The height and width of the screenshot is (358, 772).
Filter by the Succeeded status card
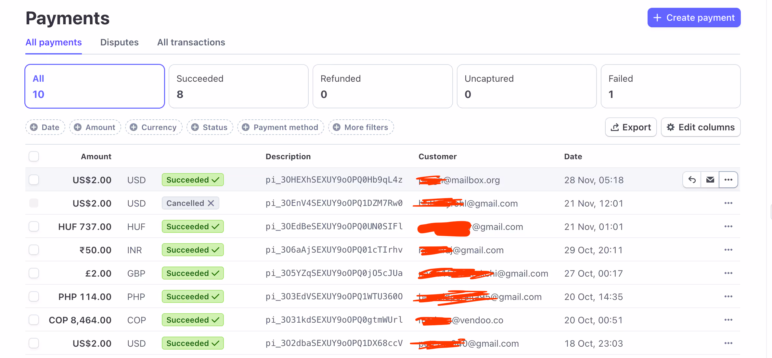(x=238, y=86)
